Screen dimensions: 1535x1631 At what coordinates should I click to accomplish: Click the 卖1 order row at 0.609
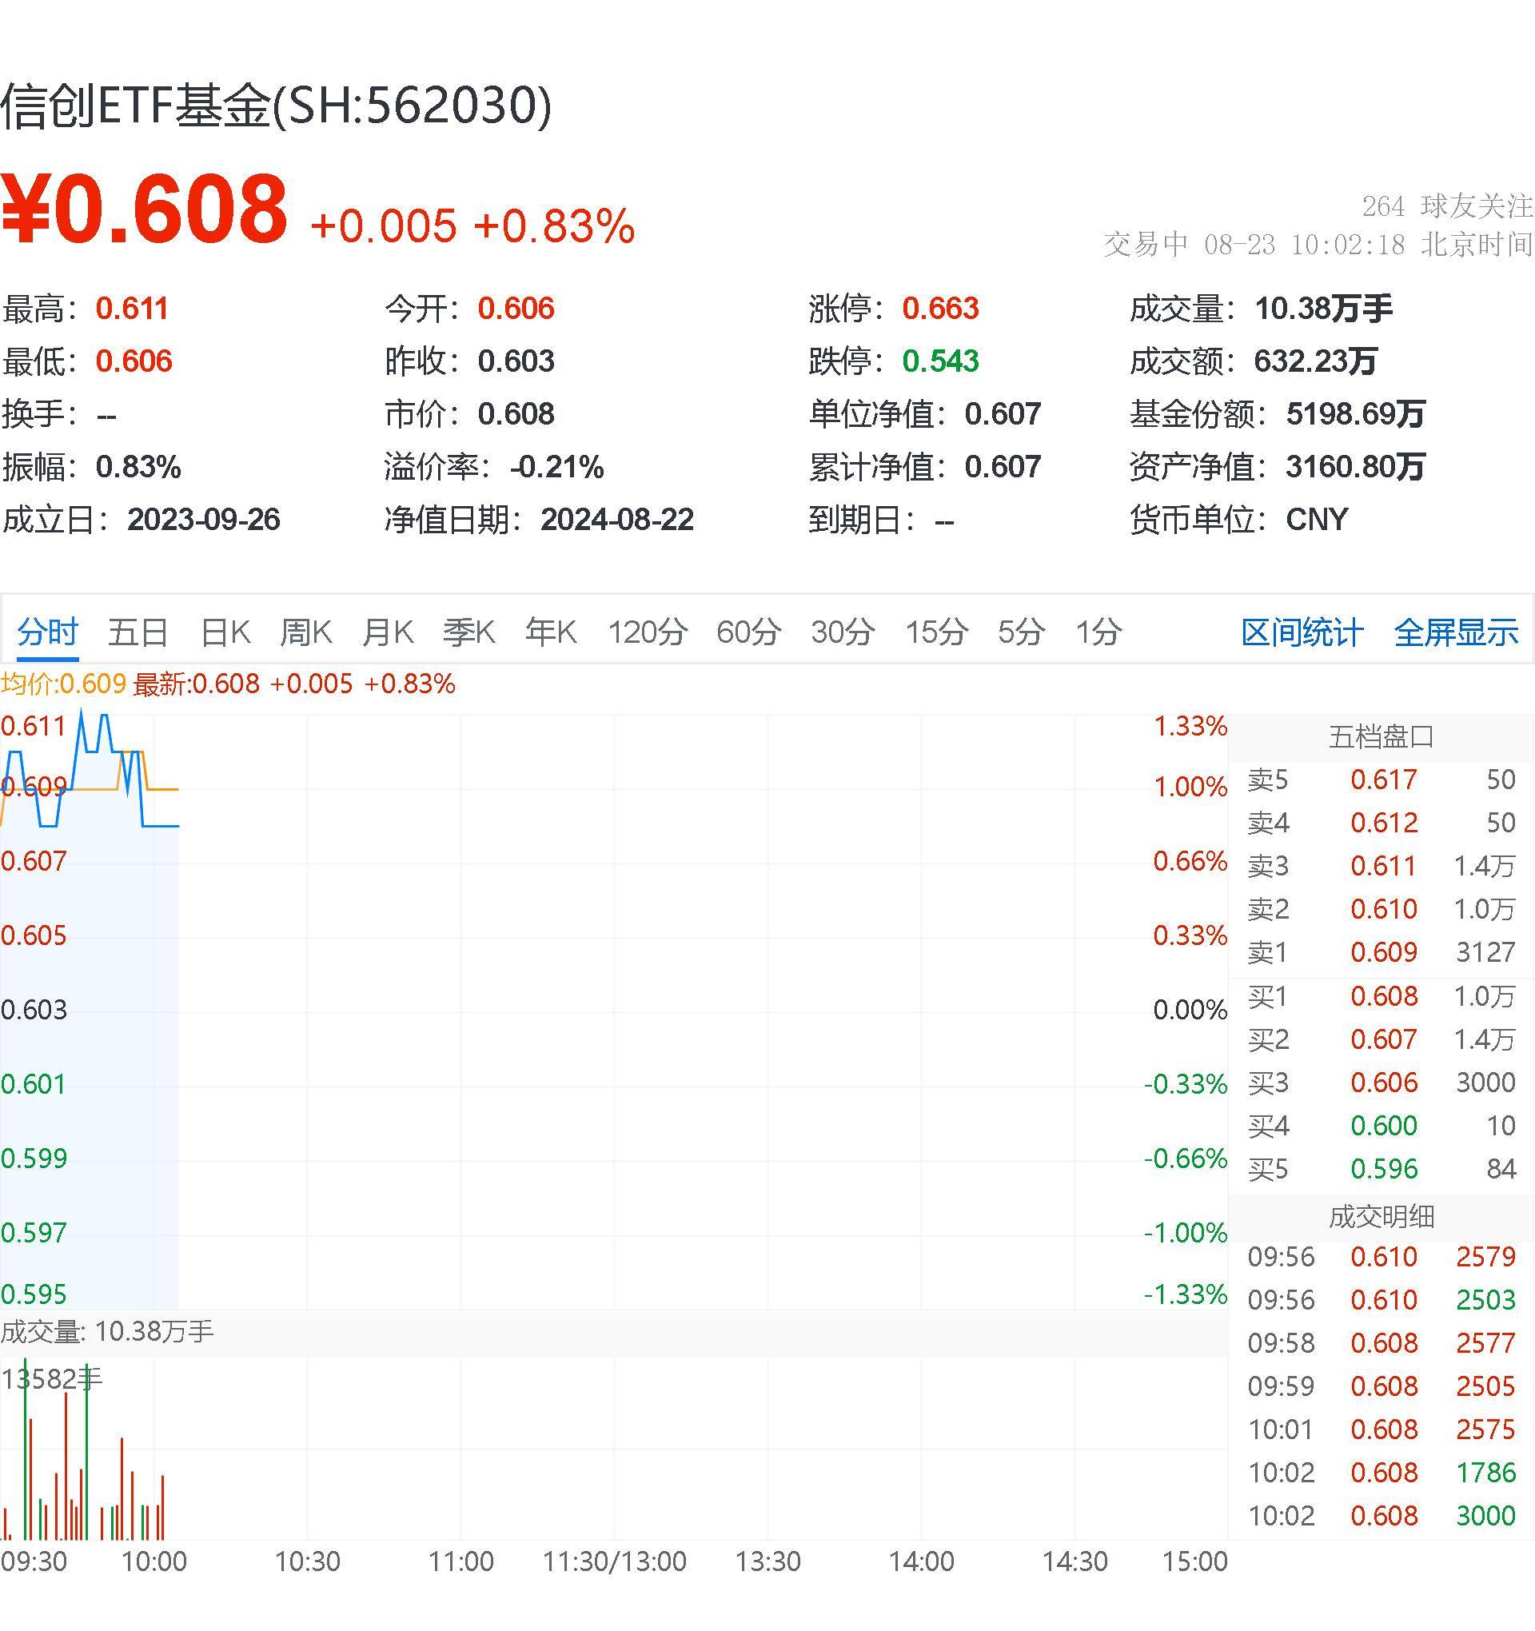(1381, 951)
